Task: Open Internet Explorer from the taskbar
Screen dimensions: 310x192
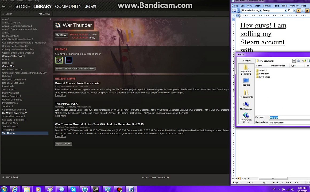Action: click(15, 189)
